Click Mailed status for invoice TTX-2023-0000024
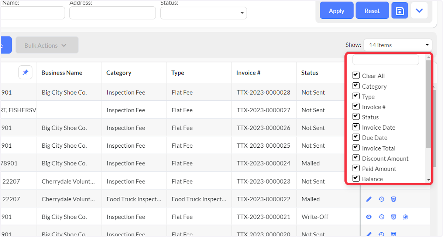The width and height of the screenshot is (443, 237). (x=311, y=163)
